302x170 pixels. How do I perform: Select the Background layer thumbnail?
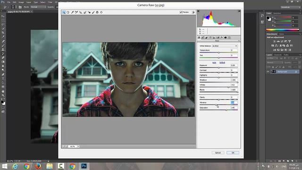tap(273, 72)
